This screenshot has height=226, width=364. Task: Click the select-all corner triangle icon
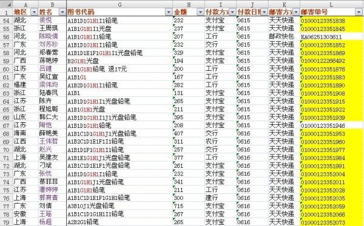click(x=6, y=4)
